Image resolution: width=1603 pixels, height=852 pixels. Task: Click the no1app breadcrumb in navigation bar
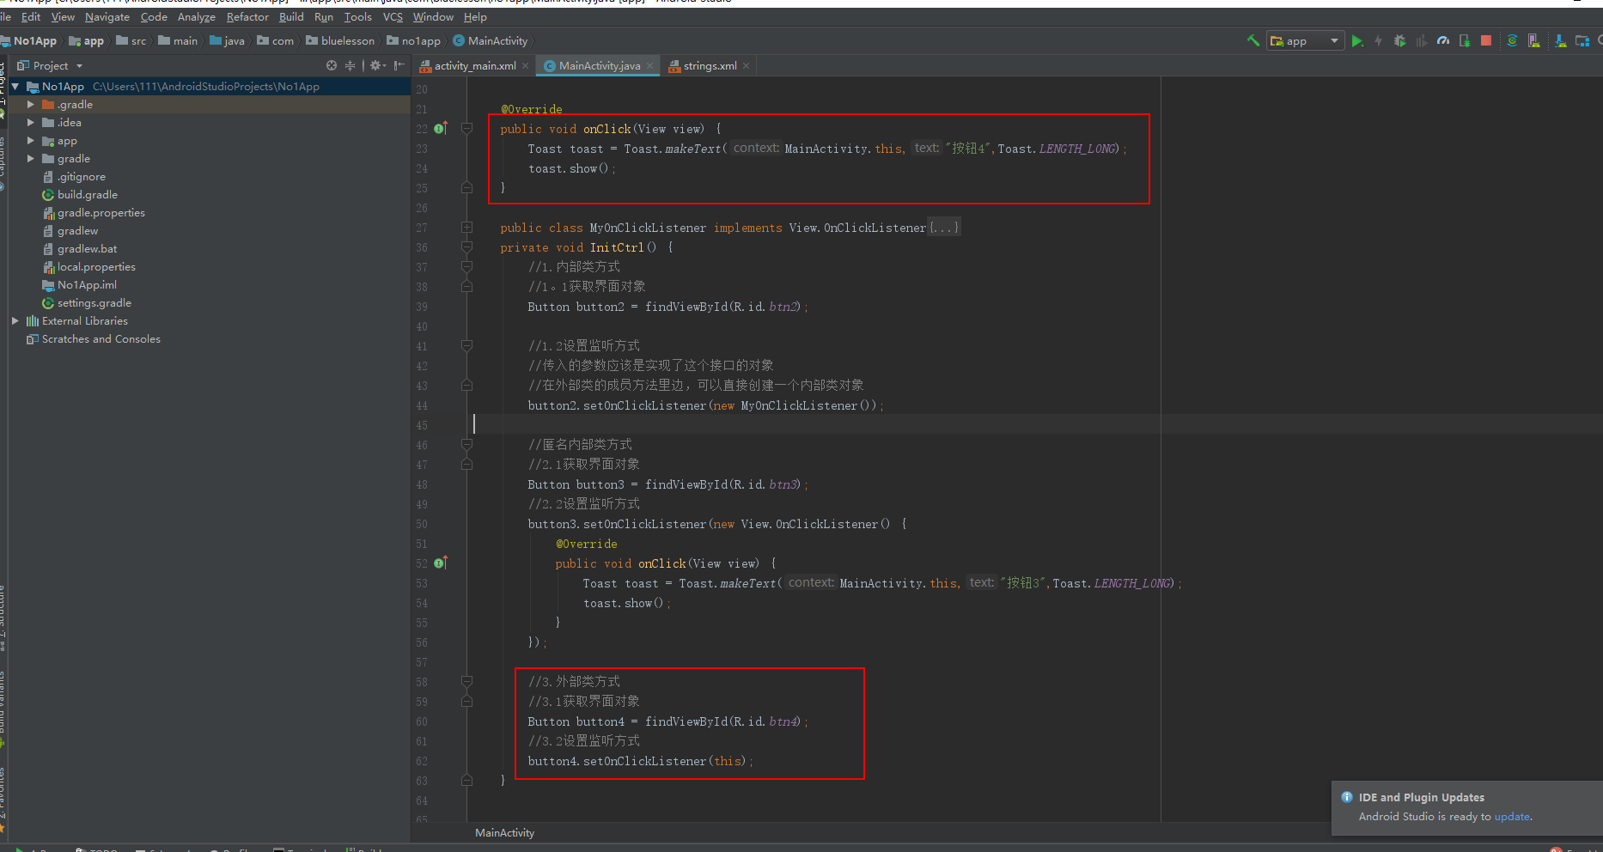point(414,41)
